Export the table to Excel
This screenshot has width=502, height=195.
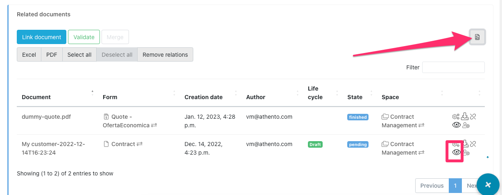tap(29, 55)
